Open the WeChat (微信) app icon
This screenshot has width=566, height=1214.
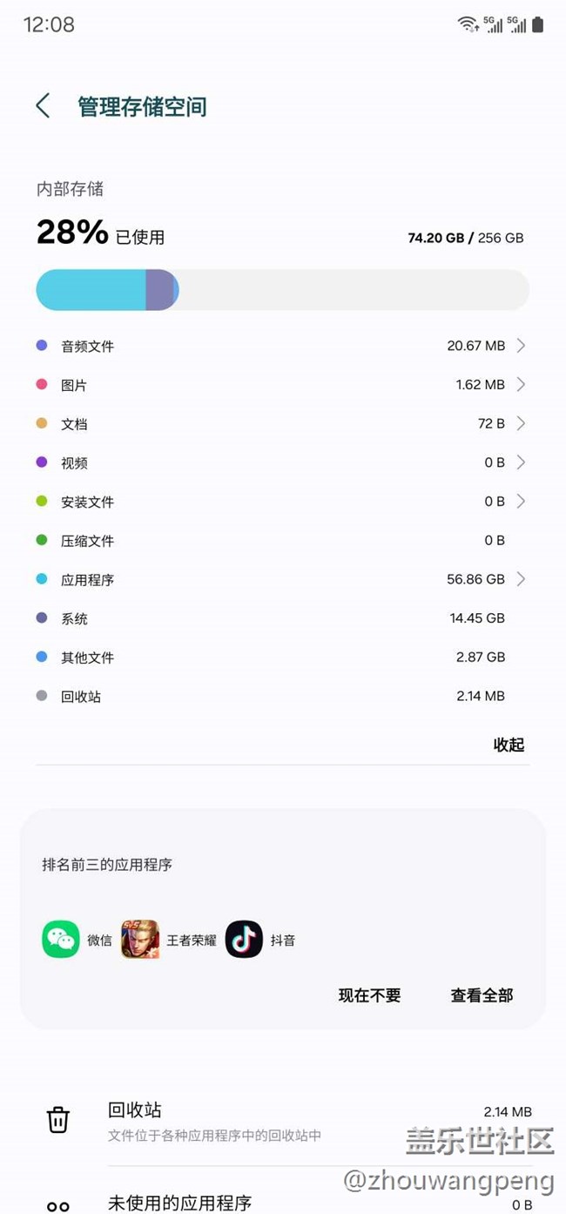click(x=61, y=940)
